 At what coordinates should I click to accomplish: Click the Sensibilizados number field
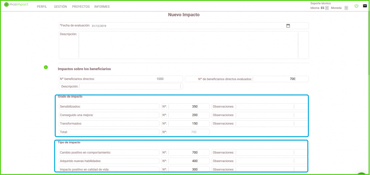point(183,107)
